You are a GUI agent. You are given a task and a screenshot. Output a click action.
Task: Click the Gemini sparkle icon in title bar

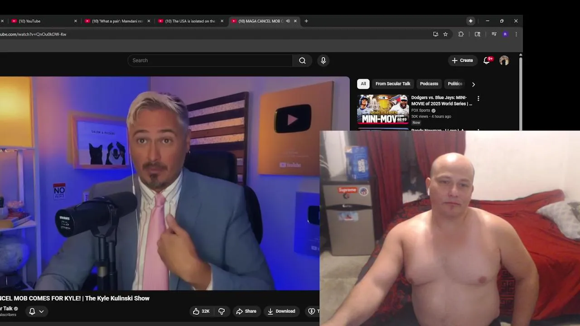[471, 21]
